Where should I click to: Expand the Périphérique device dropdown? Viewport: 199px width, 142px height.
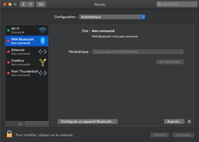coord(138,52)
